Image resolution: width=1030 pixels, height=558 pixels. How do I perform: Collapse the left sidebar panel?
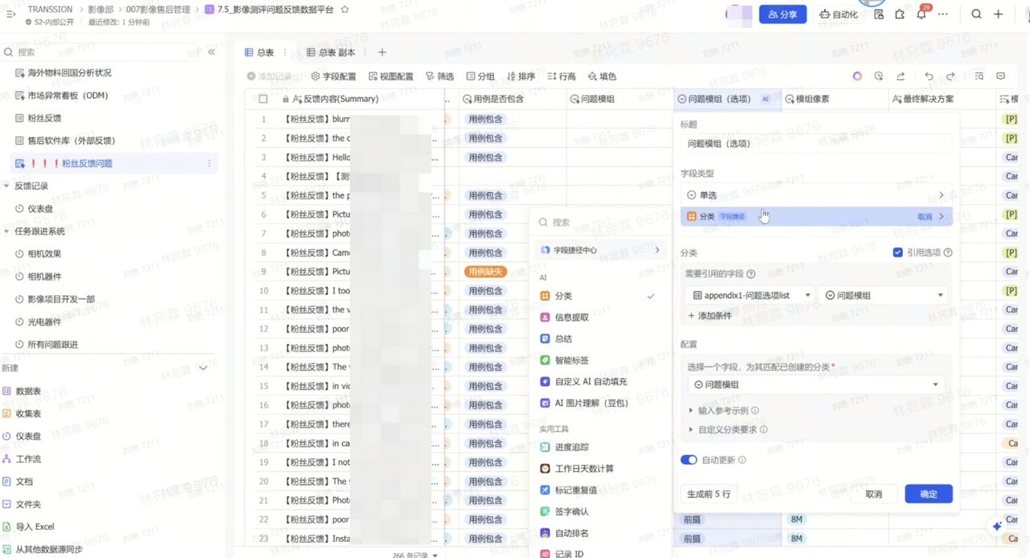click(212, 52)
